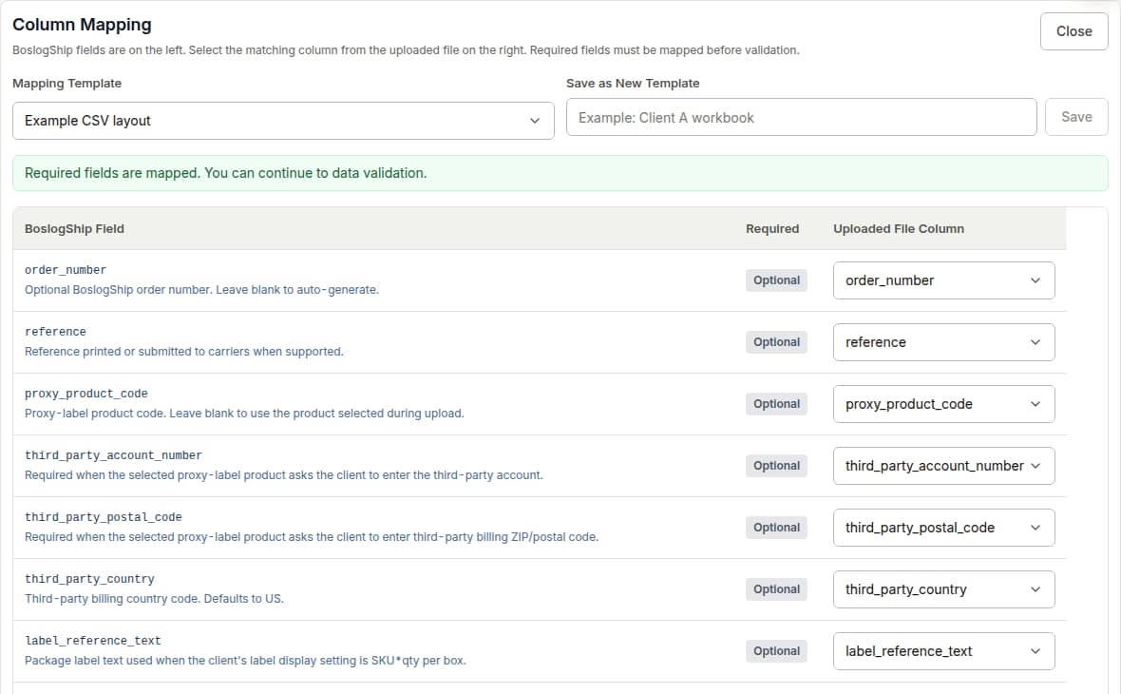
Task: Click the 'Mapping Template' label
Action: 67,84
